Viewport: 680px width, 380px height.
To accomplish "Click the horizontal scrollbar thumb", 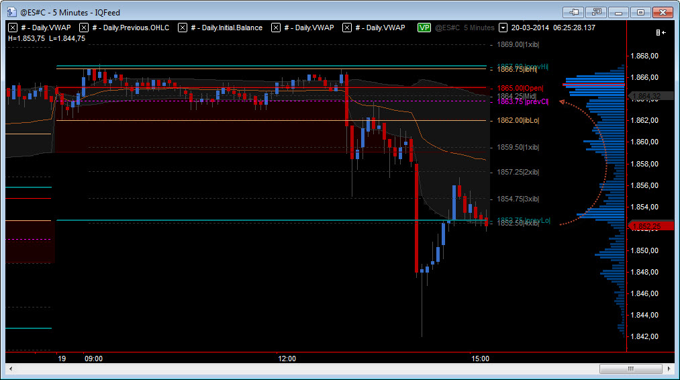I will (x=631, y=369).
